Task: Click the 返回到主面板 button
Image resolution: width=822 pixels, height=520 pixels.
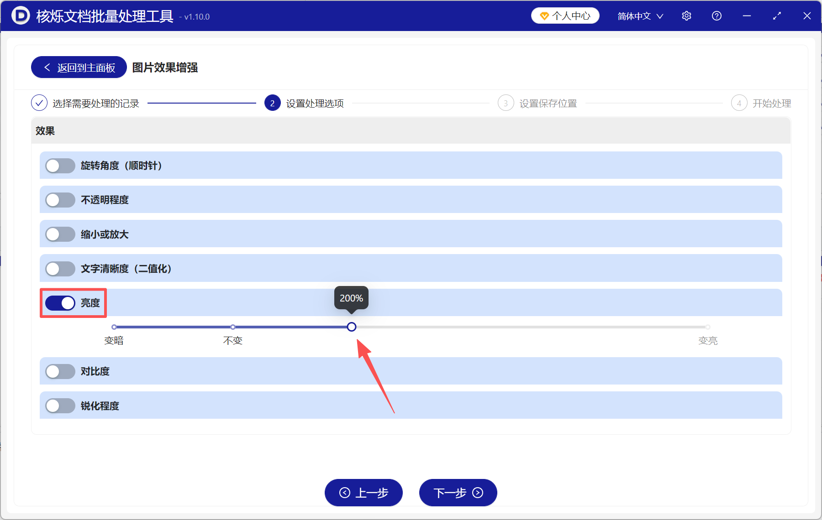Action: tap(78, 67)
